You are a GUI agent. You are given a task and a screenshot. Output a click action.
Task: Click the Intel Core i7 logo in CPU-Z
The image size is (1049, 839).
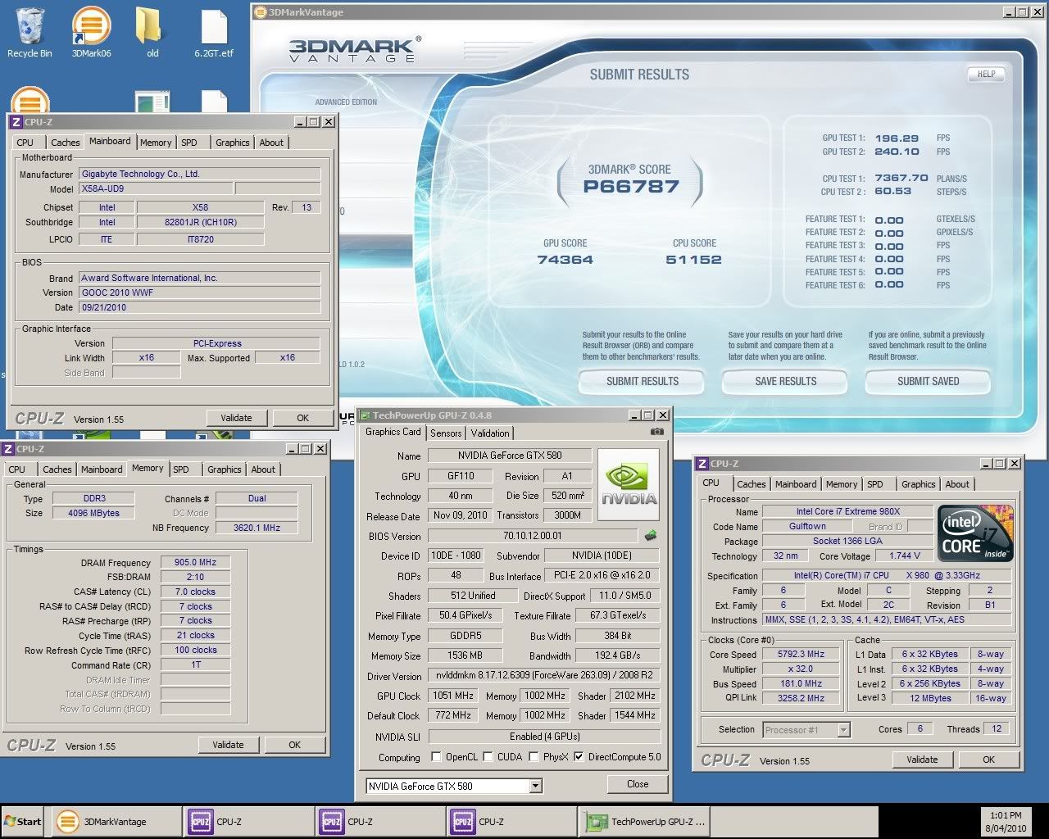tap(975, 533)
